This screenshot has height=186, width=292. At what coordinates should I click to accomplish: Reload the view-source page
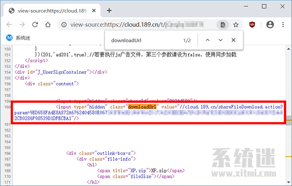(35, 25)
